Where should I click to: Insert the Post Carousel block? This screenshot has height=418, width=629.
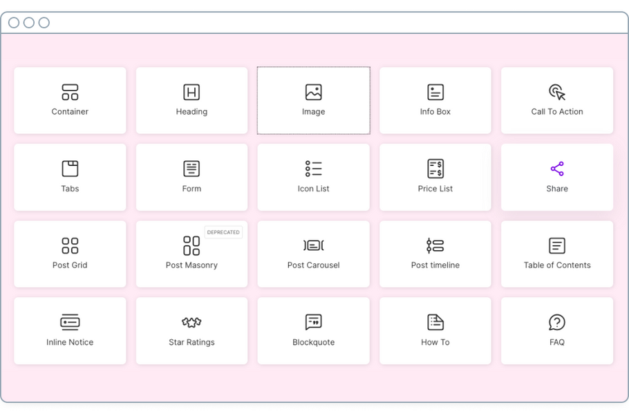pyautogui.click(x=313, y=254)
